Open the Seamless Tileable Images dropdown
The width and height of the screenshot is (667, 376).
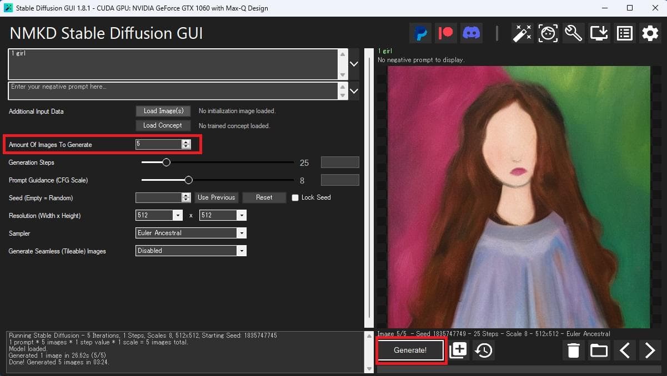pos(242,251)
